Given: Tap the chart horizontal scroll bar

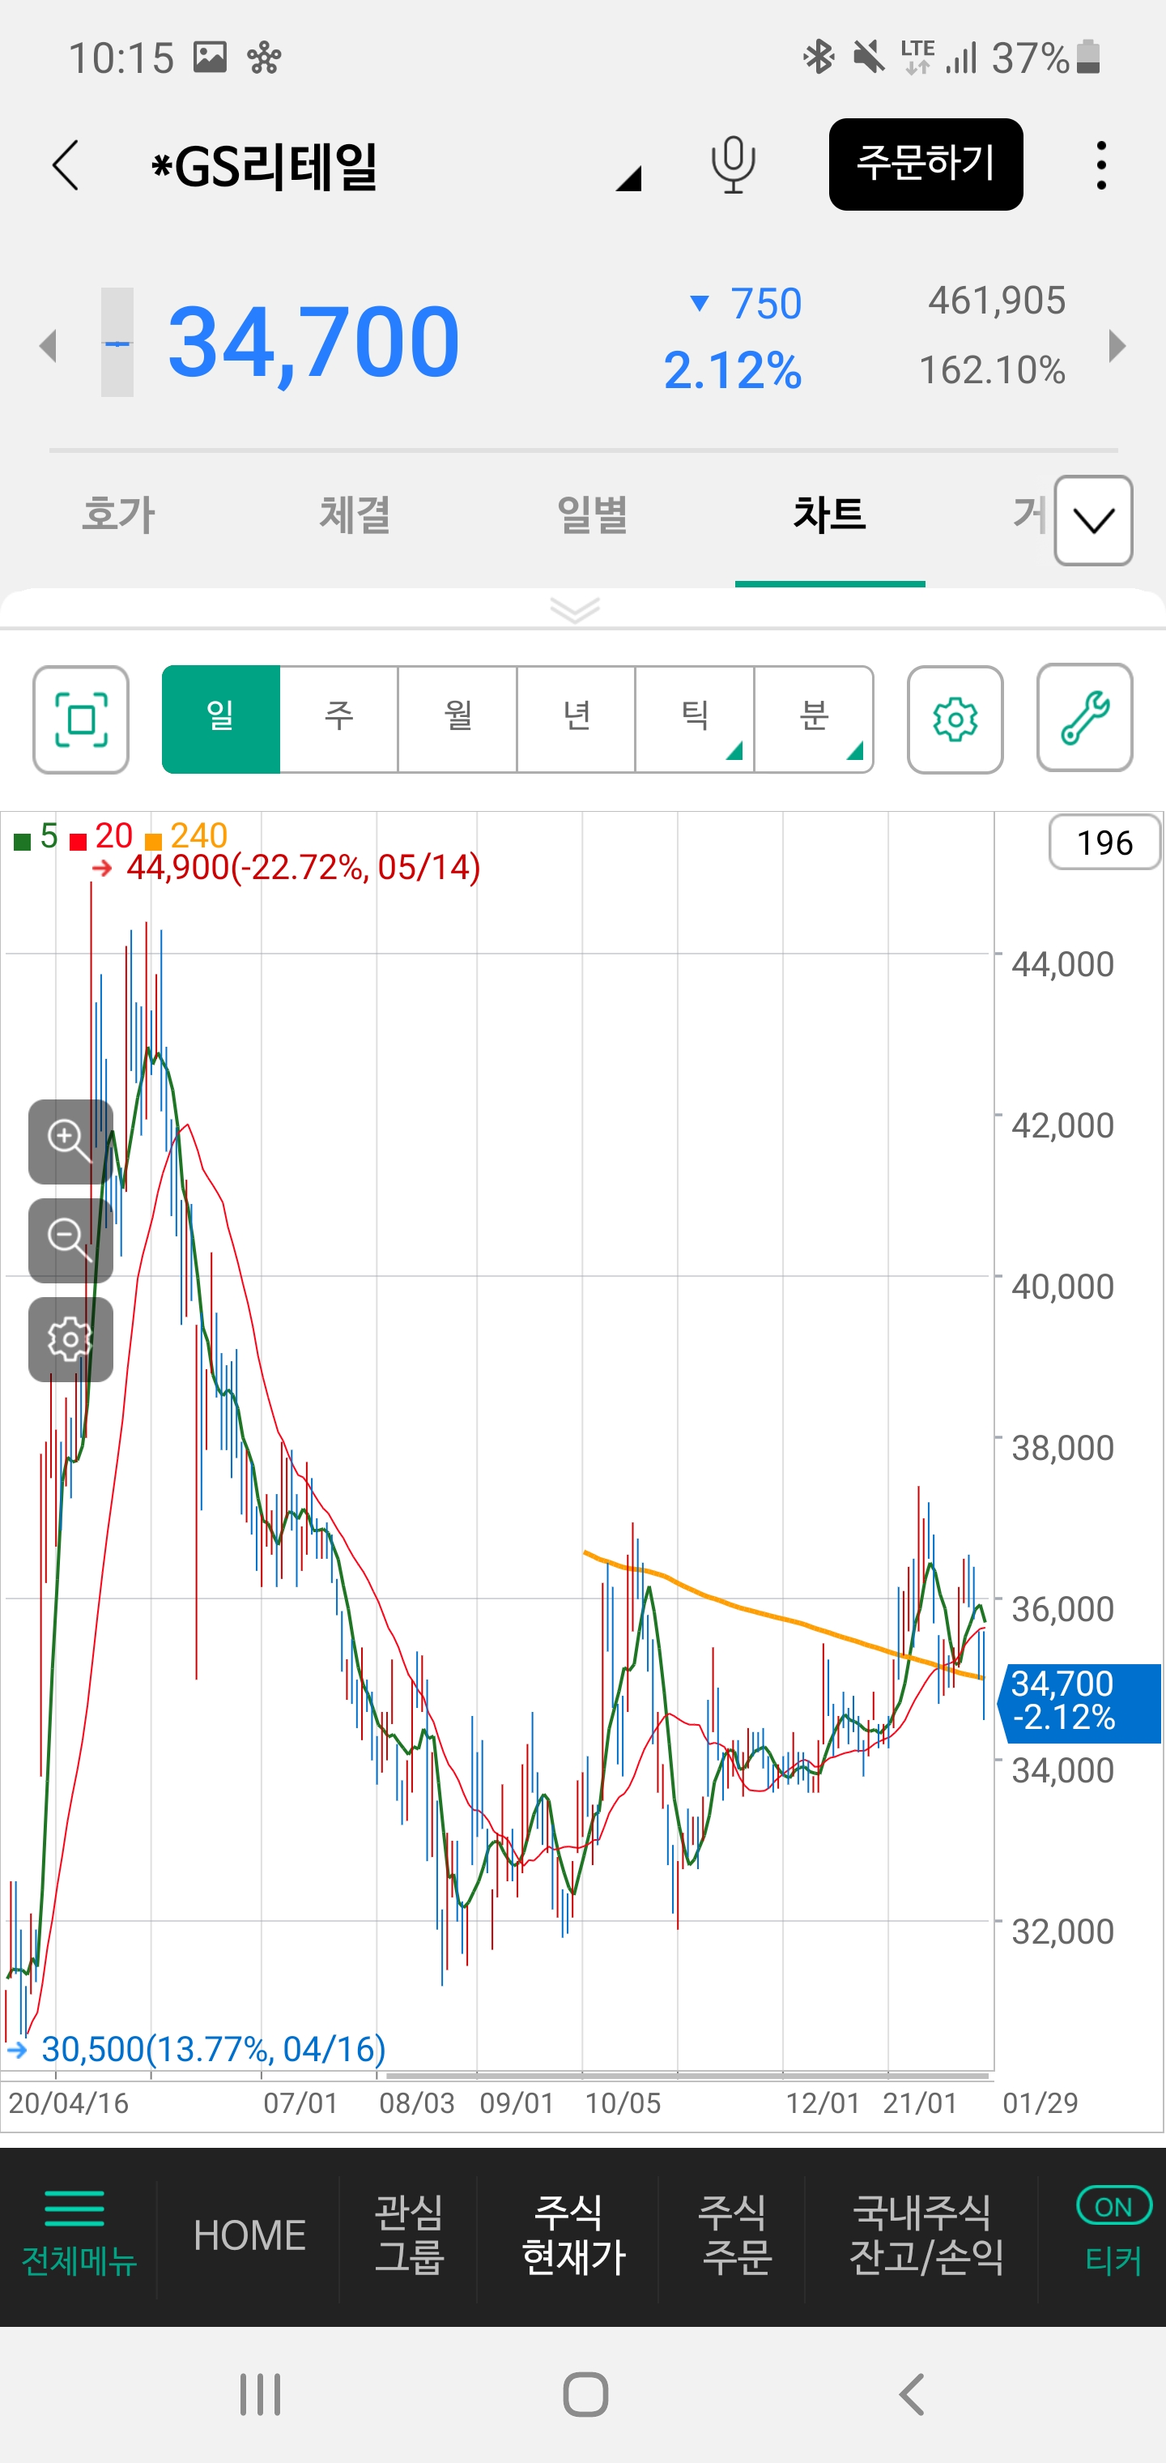Looking at the screenshot, I should pos(687,2076).
